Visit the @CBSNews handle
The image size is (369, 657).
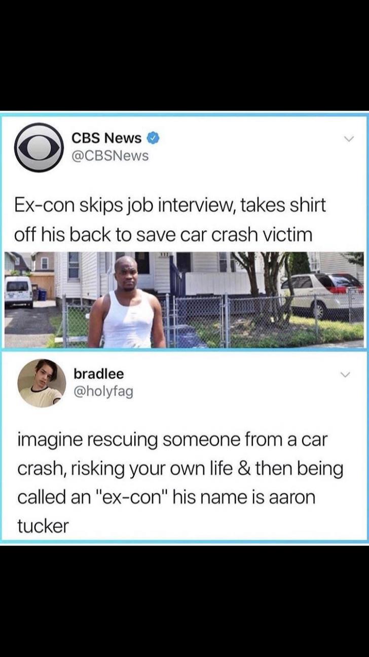click(x=109, y=156)
